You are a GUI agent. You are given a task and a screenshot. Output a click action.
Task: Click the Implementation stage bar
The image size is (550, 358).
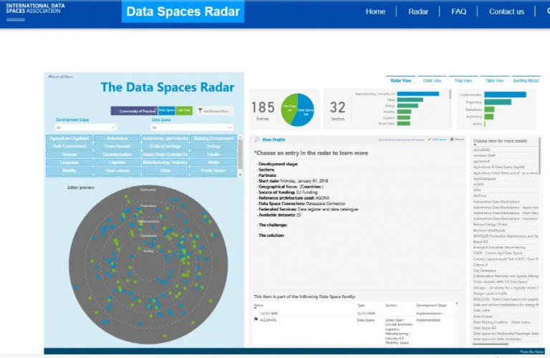[505, 95]
